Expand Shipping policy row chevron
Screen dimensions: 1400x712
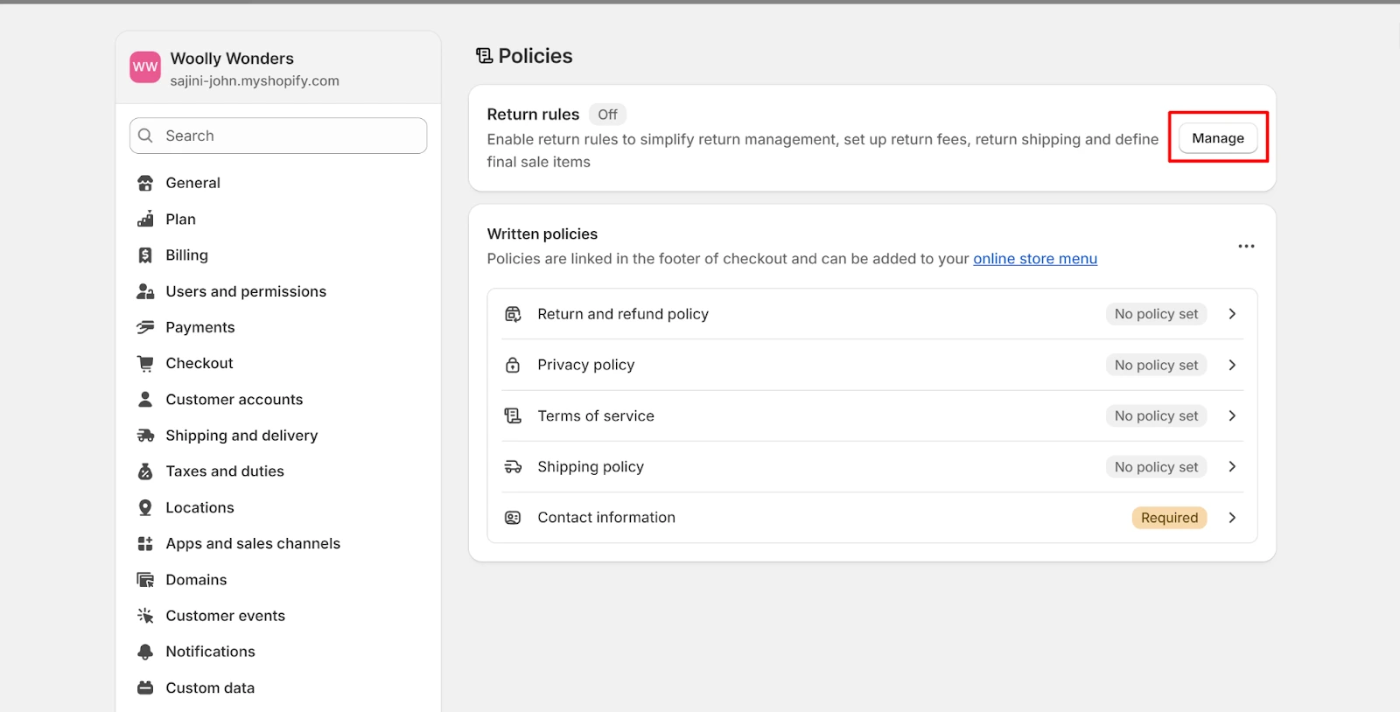coord(1232,467)
